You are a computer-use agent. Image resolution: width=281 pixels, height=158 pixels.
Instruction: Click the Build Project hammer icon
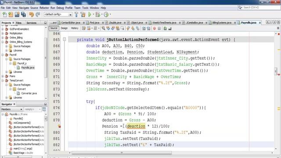[76, 14]
